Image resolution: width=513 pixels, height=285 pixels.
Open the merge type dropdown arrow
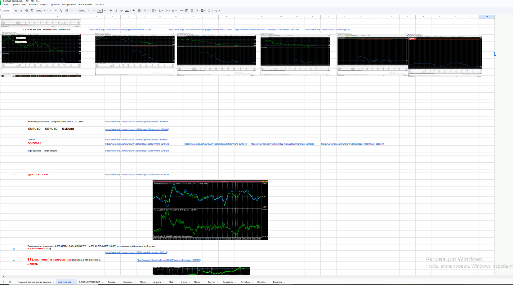149,11
